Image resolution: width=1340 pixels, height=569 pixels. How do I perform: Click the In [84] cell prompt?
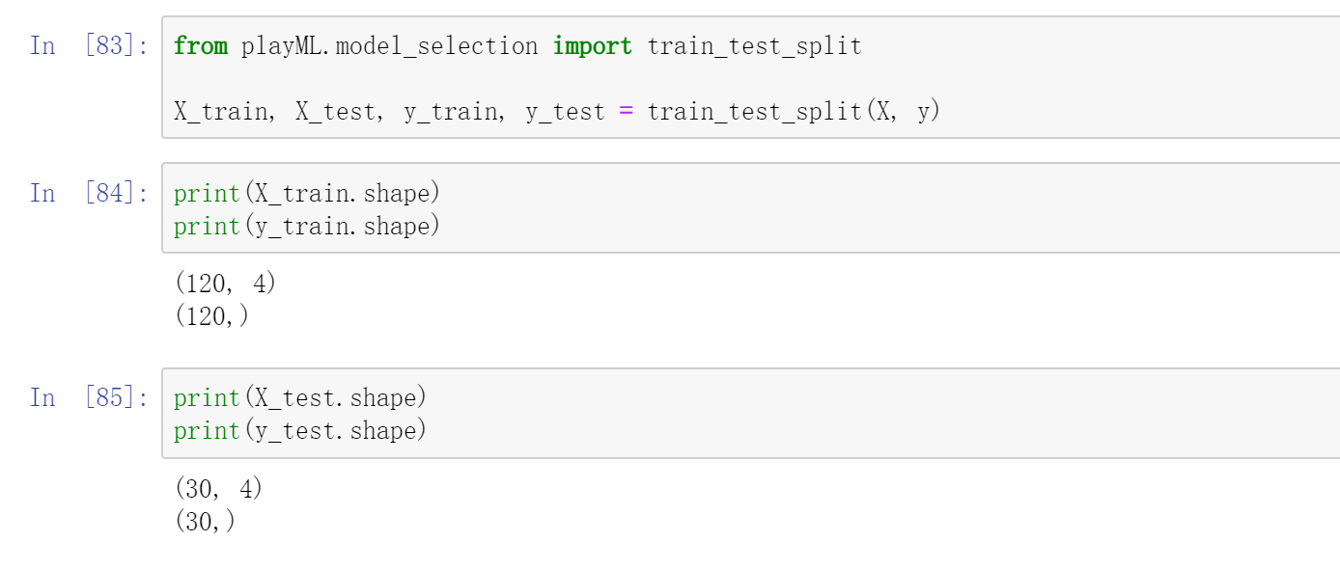click(x=89, y=193)
